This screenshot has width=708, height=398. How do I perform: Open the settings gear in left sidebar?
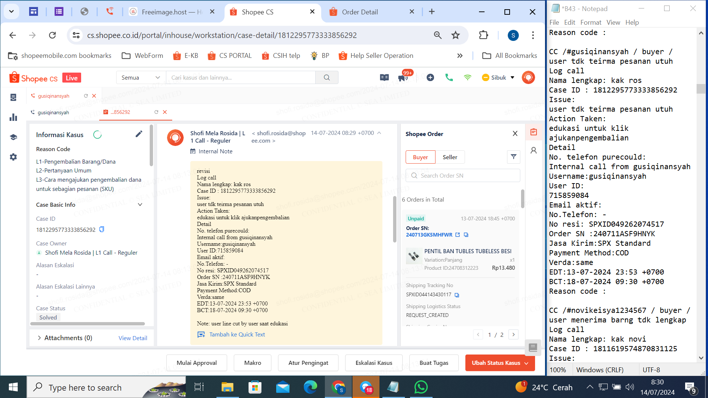pyautogui.click(x=13, y=157)
